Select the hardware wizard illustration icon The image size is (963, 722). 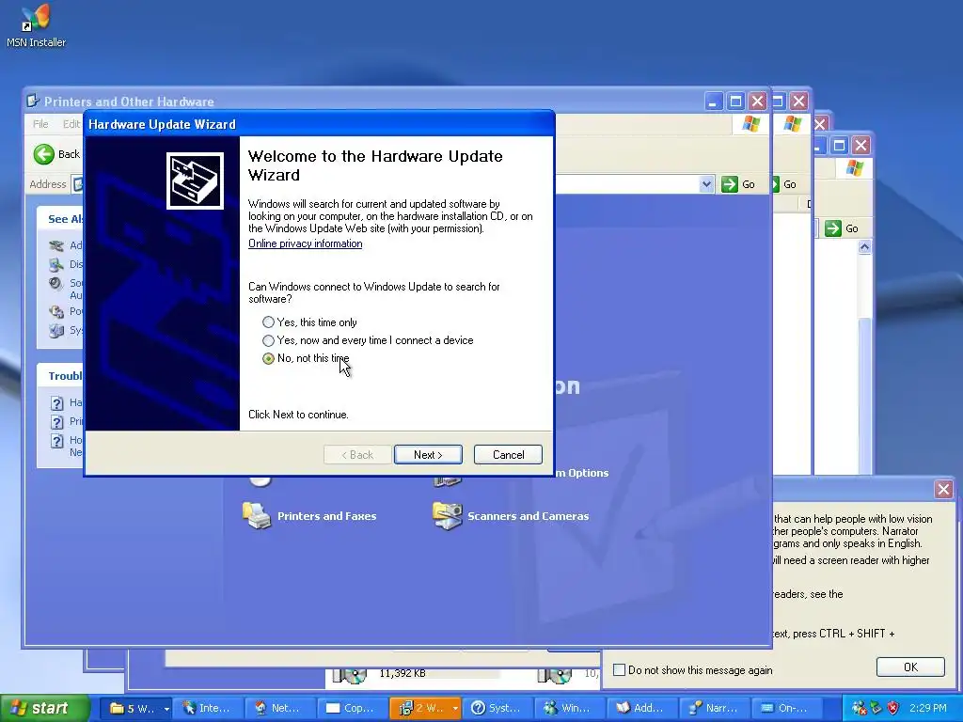point(195,181)
